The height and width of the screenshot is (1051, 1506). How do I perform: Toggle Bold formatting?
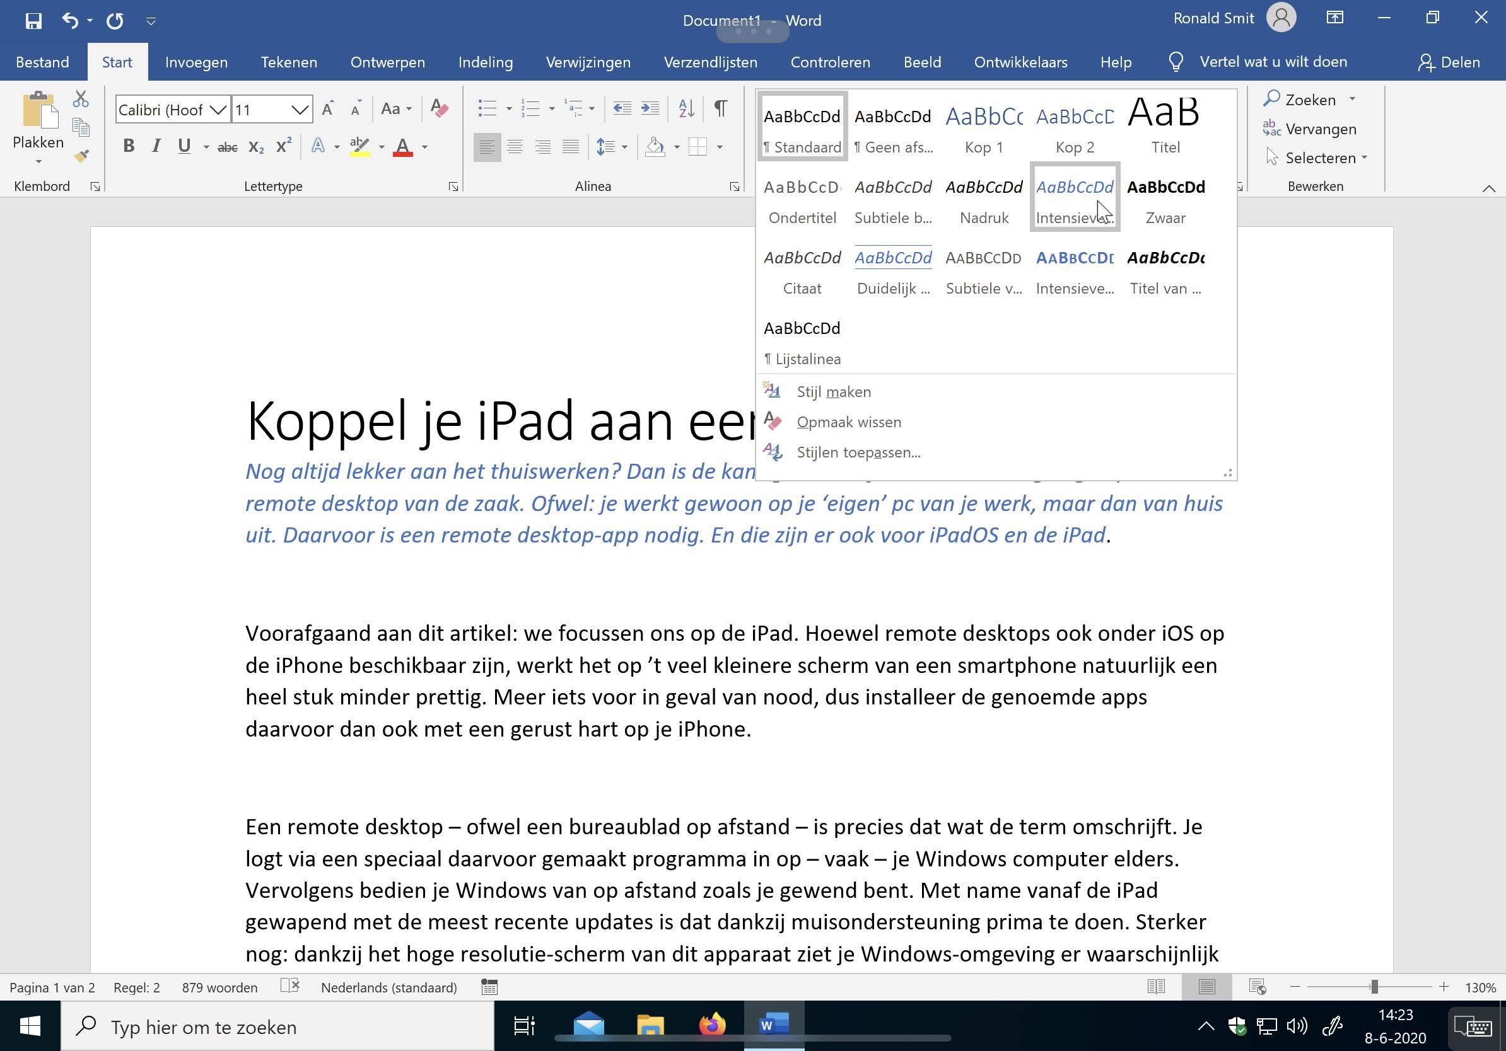(x=129, y=146)
